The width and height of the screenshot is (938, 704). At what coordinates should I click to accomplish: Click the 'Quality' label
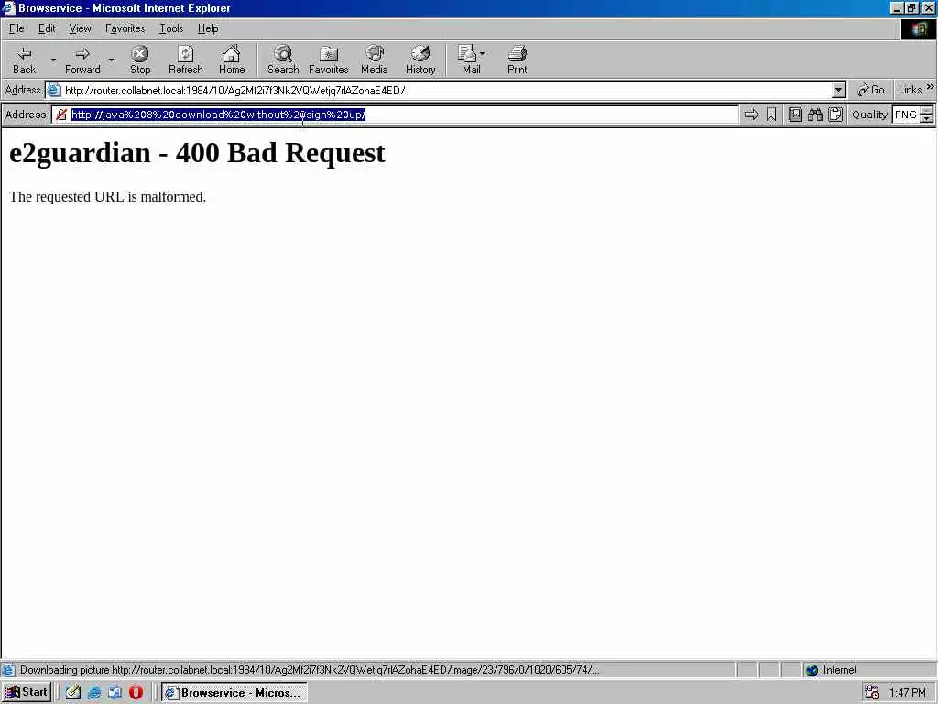[870, 115]
